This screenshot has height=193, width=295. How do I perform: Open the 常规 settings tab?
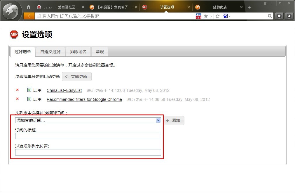100,52
